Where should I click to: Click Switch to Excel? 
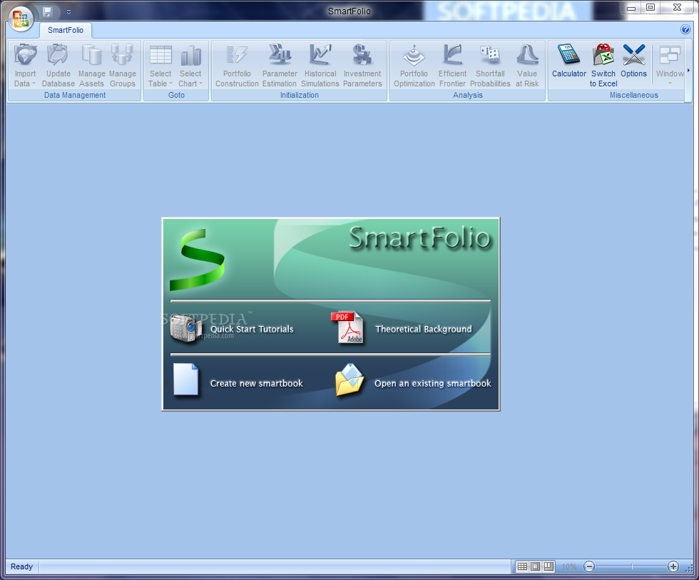[x=603, y=66]
